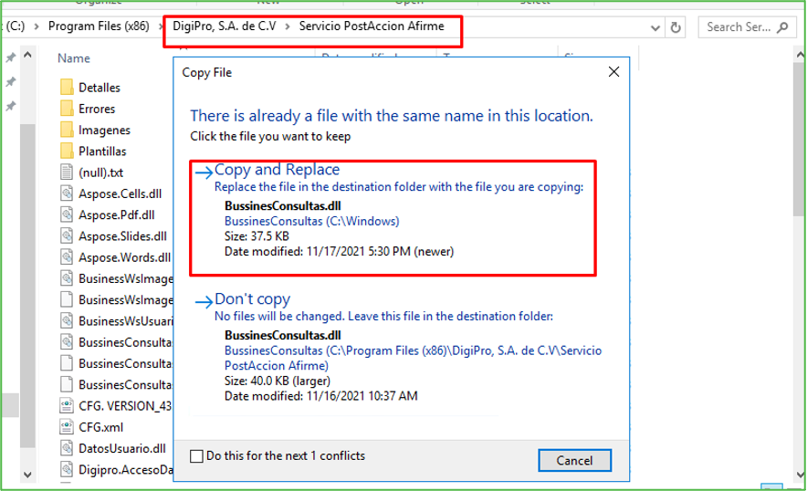Choose the Copy and Replace option
This screenshot has width=807, height=491.
[277, 170]
